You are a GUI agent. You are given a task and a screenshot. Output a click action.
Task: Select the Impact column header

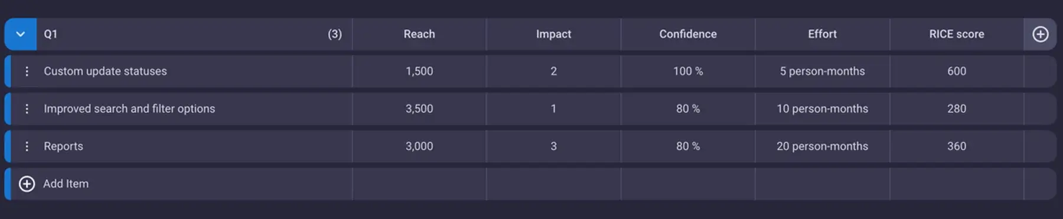(x=553, y=34)
